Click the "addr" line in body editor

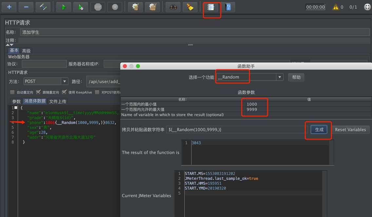(x=61, y=137)
